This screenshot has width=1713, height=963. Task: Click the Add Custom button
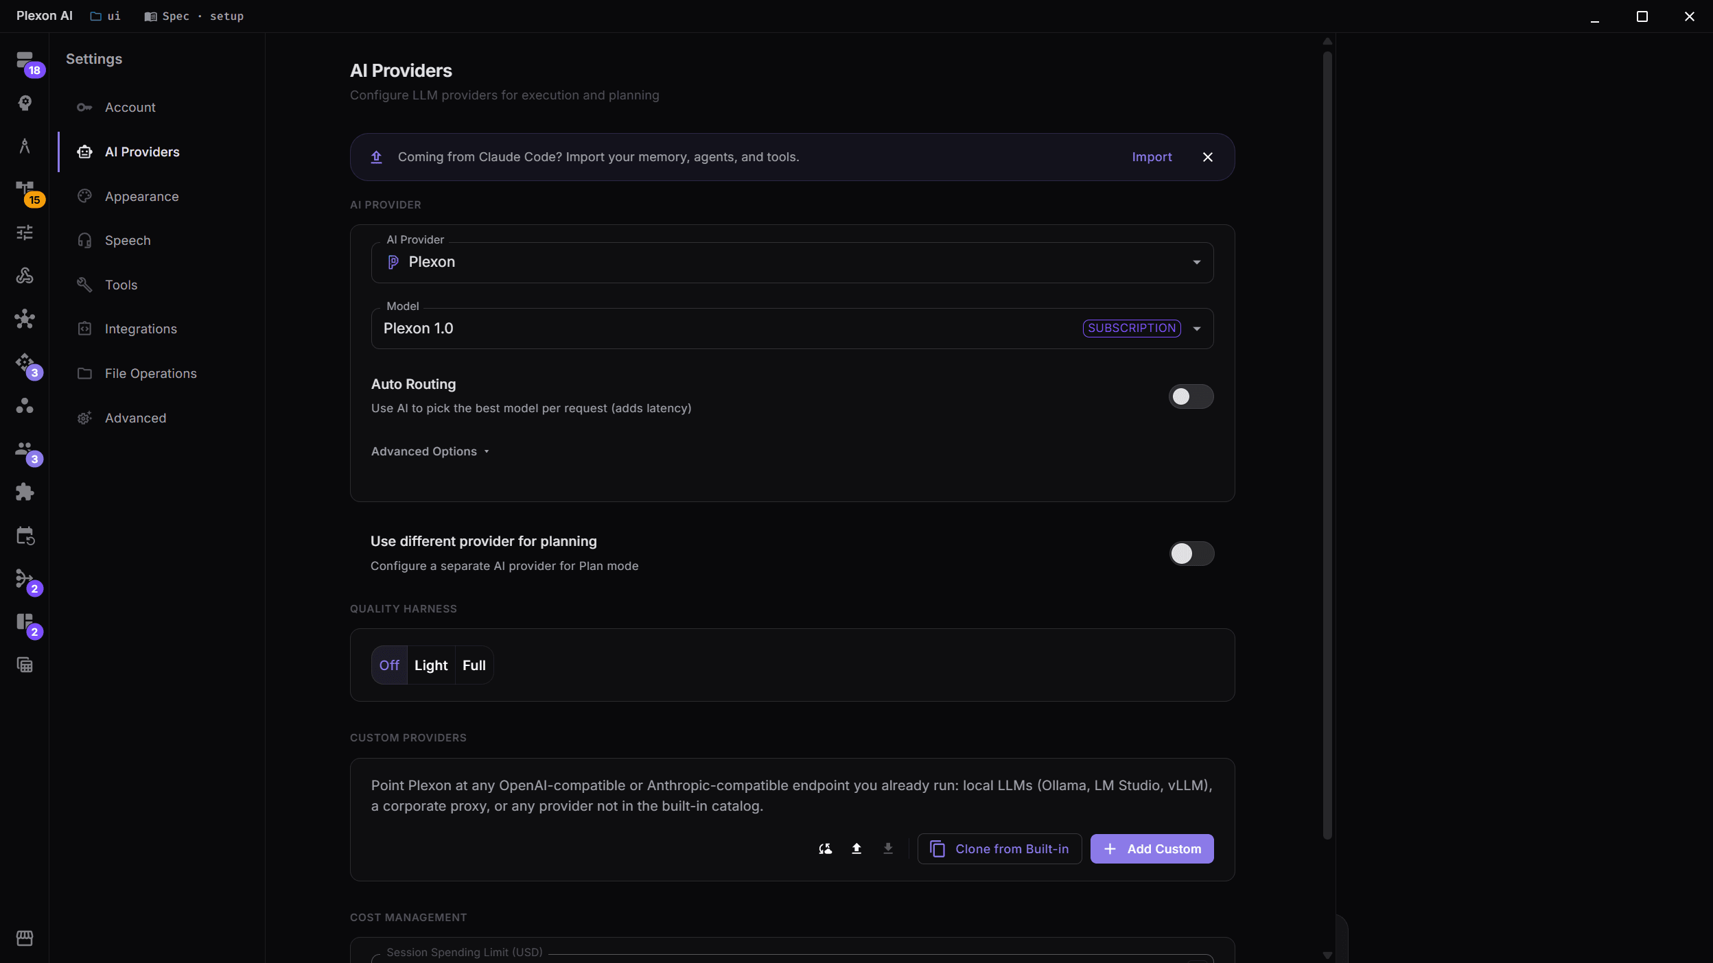click(1152, 849)
